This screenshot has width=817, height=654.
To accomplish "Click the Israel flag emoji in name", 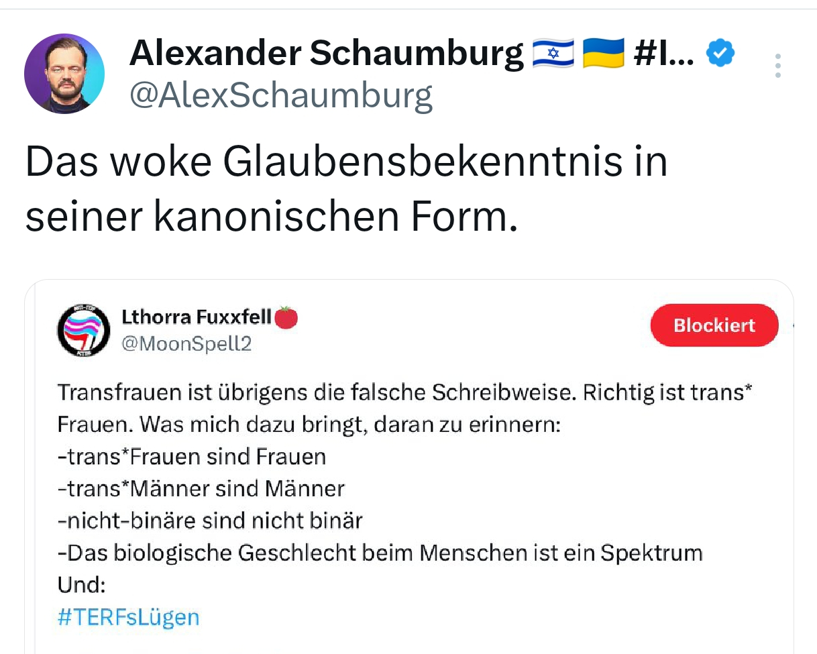I will pyautogui.click(x=553, y=54).
